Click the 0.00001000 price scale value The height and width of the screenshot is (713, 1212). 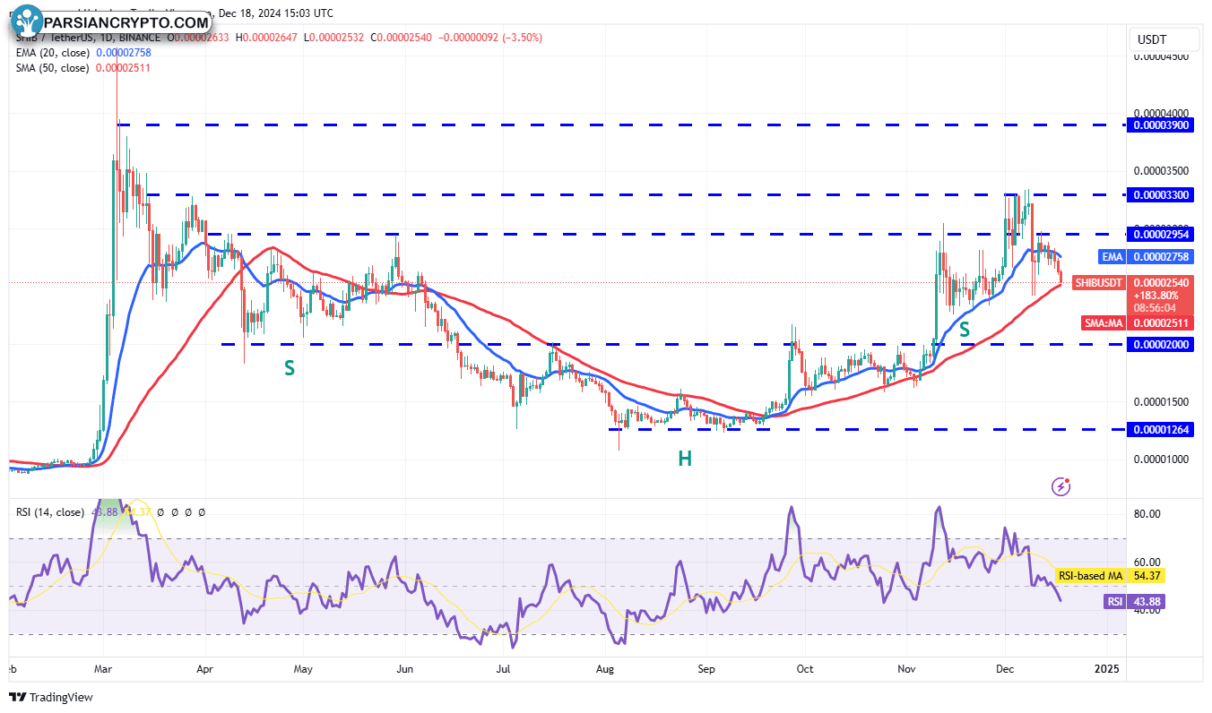tap(1162, 459)
